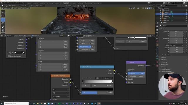Screen dimensions: 188x105
Task: Open the ColorRamp RGB color mode dropdown
Action: point(99,78)
